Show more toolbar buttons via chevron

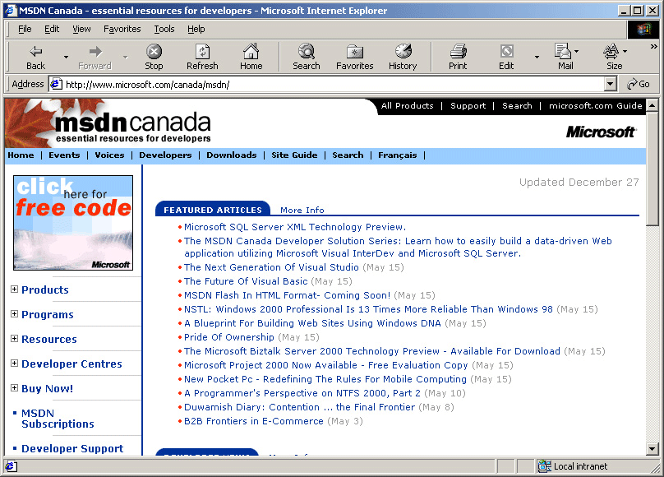click(x=654, y=47)
